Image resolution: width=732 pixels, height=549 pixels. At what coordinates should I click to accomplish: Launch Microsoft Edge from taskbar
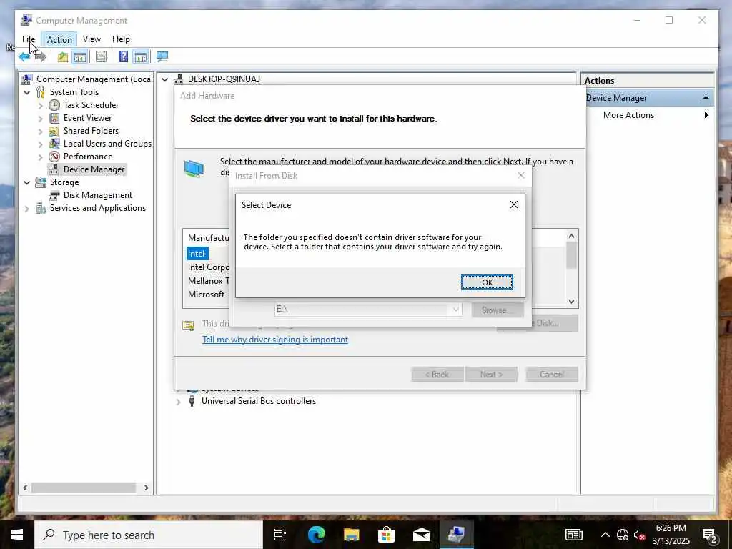(x=316, y=535)
